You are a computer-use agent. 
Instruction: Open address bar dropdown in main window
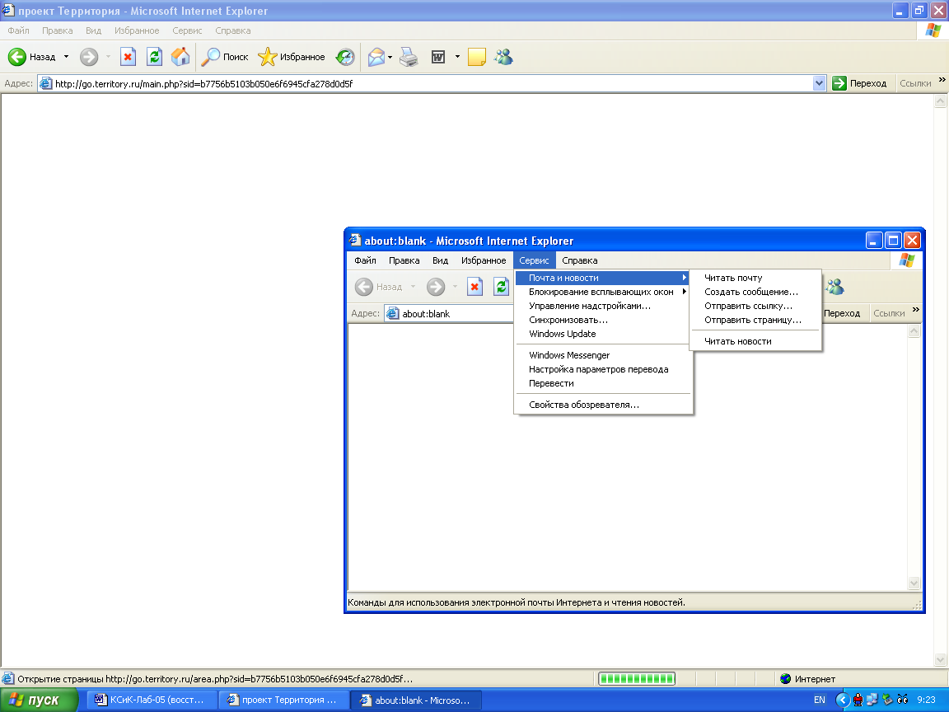[x=819, y=83]
